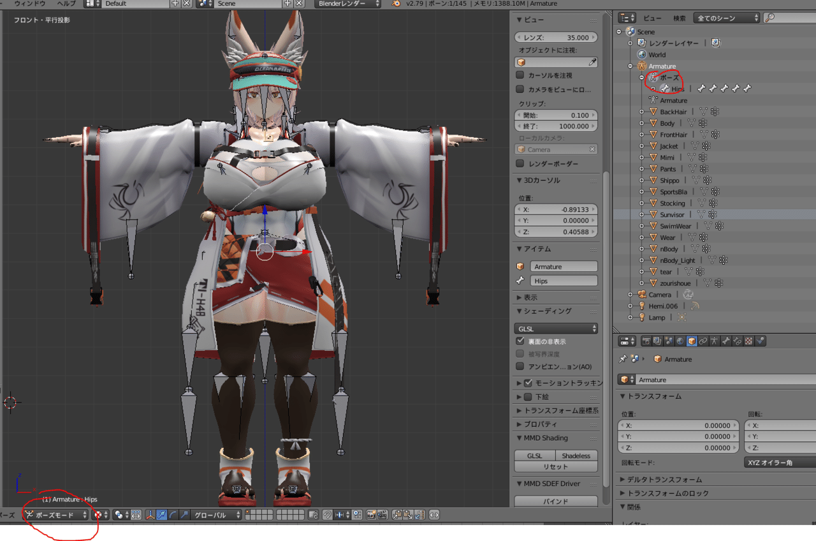Screen dimensions: 816x541
Task: Click the リセット button
Action: tap(556, 466)
